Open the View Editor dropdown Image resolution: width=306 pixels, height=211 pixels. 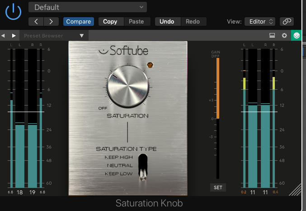[x=260, y=22]
